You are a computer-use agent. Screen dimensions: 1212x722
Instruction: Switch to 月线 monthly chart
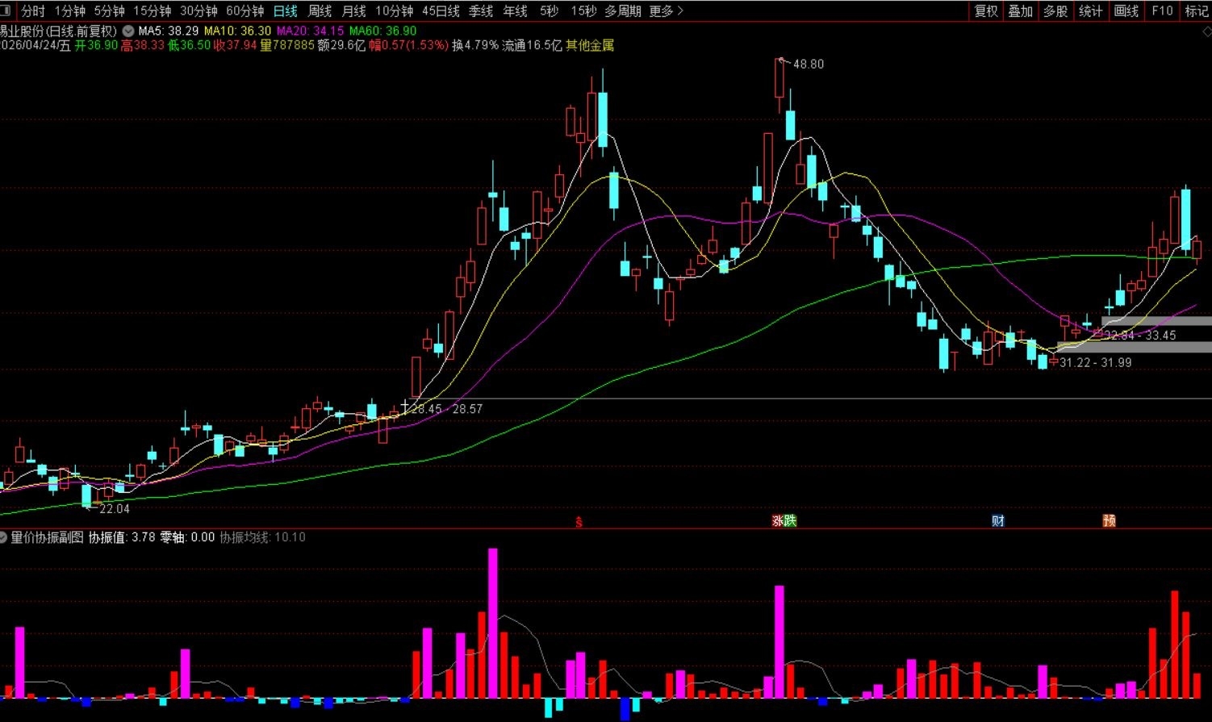point(353,10)
